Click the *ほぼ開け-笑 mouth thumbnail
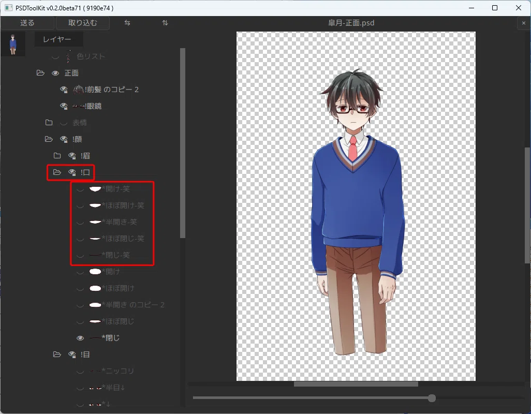This screenshot has height=414, width=531. 95,205
